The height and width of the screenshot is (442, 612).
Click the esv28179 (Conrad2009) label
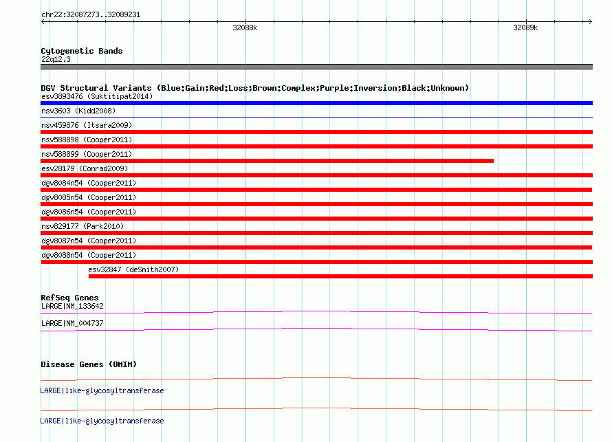[85, 168]
